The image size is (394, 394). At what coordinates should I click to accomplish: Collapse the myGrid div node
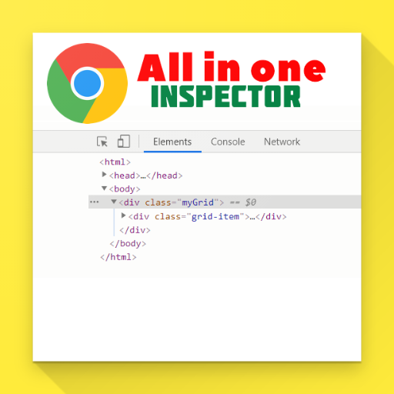pyautogui.click(x=114, y=202)
